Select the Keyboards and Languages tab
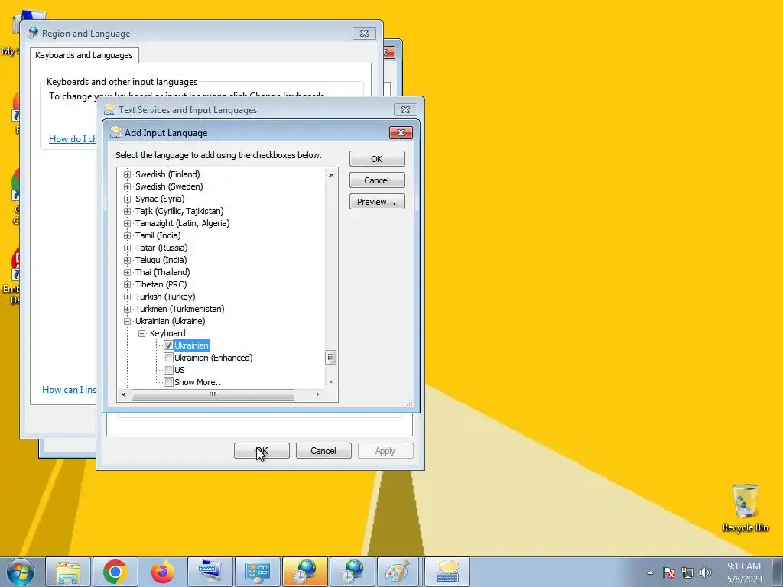Image resolution: width=783 pixels, height=587 pixels. click(84, 55)
